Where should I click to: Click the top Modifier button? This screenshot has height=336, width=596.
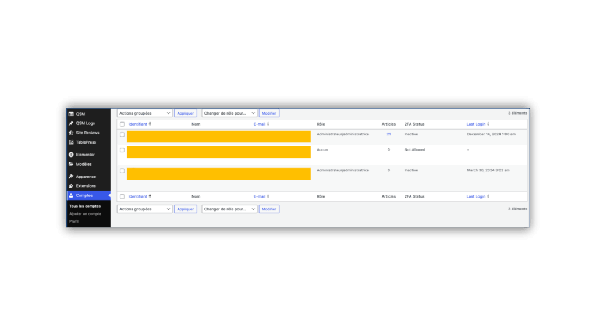pos(269,113)
